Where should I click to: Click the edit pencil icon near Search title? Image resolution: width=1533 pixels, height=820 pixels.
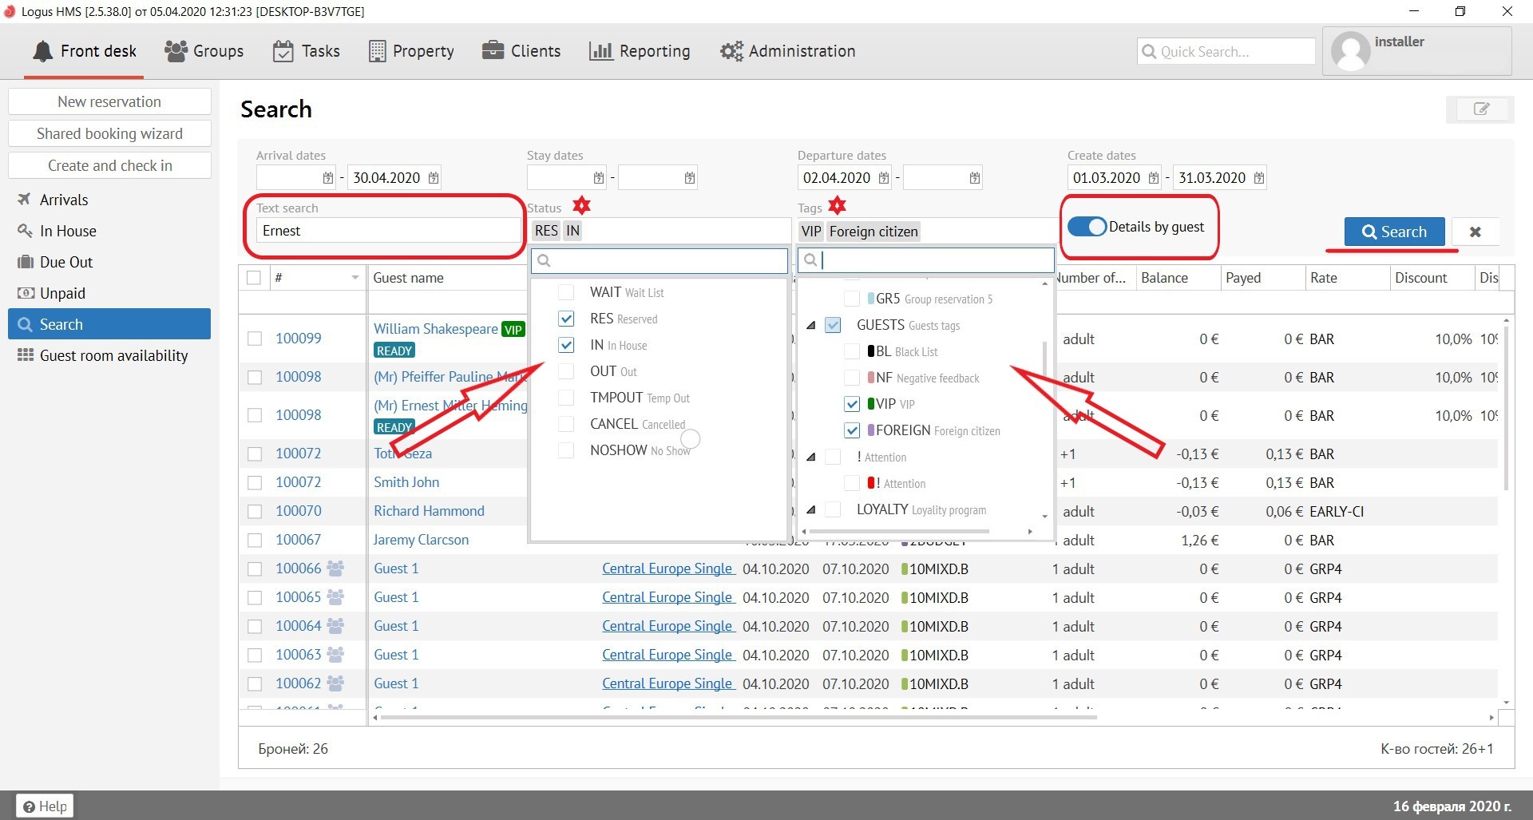click(x=1480, y=109)
